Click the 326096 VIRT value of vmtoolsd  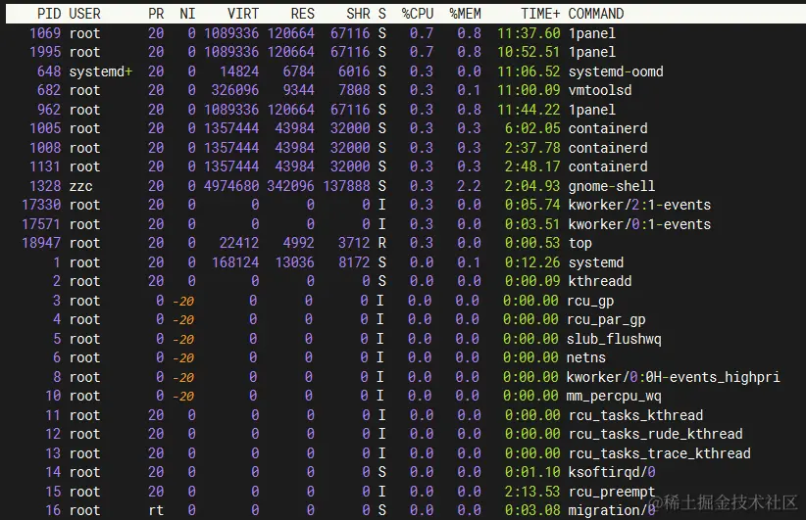point(235,90)
